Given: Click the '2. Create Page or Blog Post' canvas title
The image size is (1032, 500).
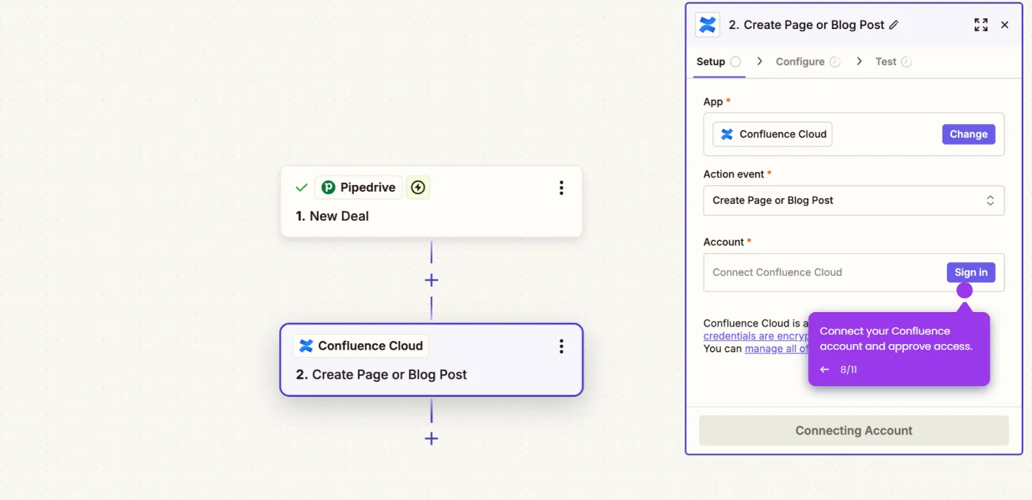Looking at the screenshot, I should (x=382, y=374).
